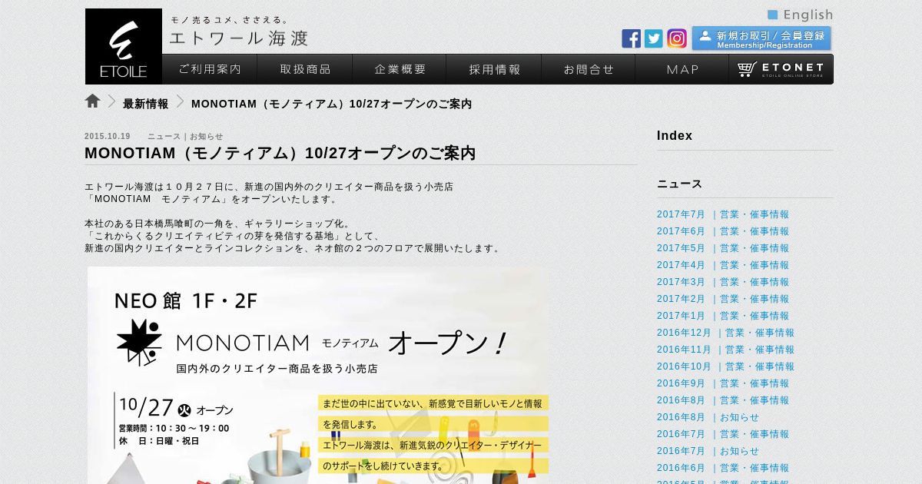The height and width of the screenshot is (484, 922).
Task: Open 2017年1月 営業・催事情報 link
Action: [x=723, y=316]
